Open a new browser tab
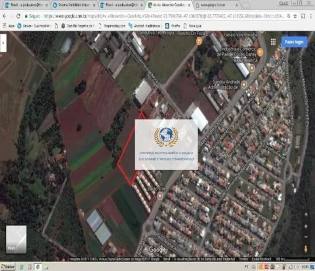The height and width of the screenshot is (271, 315). (245, 5)
